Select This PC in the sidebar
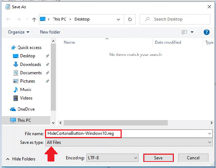This screenshot has width=216, height=168. [x=25, y=120]
